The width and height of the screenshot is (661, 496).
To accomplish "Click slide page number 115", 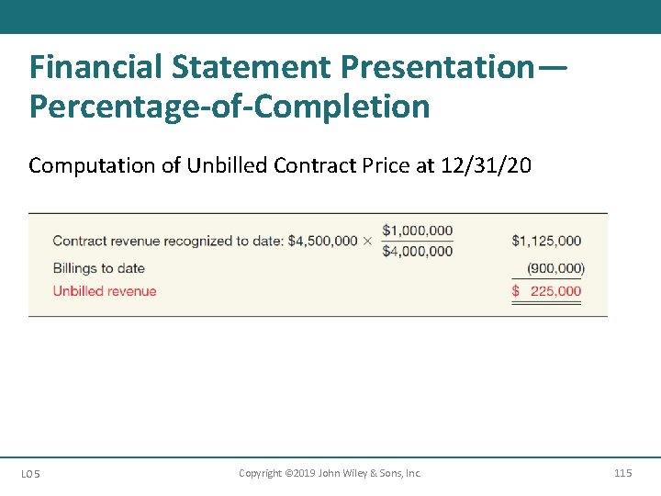I will pos(622,473).
